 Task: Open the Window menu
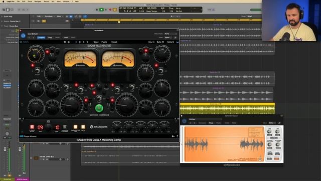pos(66,1)
